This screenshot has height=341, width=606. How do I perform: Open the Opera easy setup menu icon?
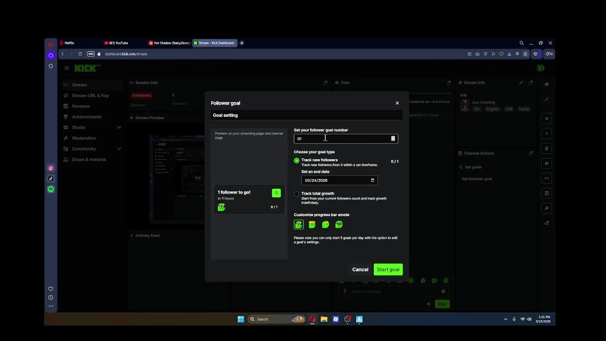click(517, 54)
